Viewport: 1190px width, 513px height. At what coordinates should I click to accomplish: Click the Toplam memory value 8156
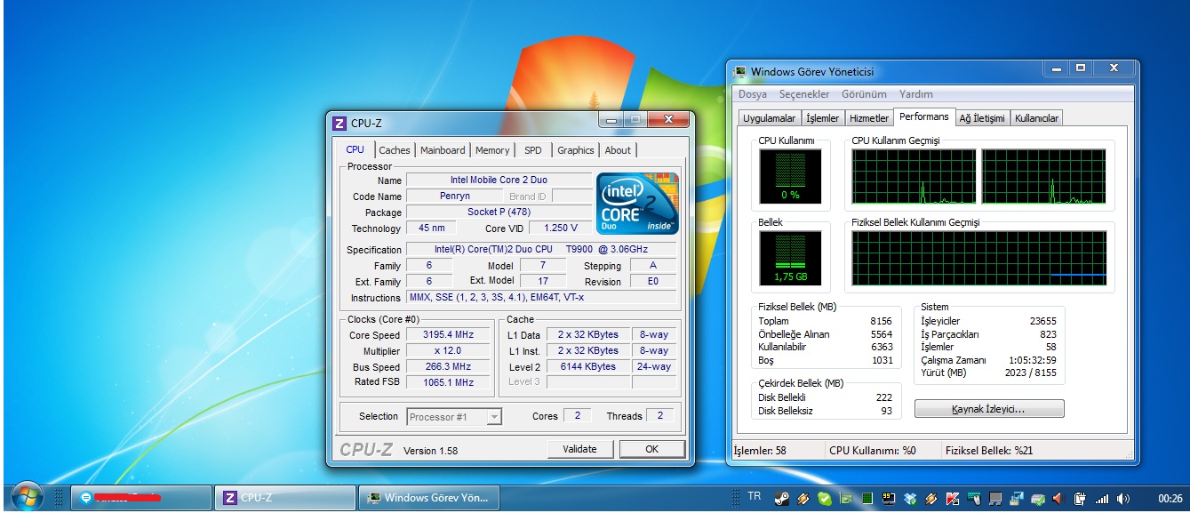(x=881, y=321)
